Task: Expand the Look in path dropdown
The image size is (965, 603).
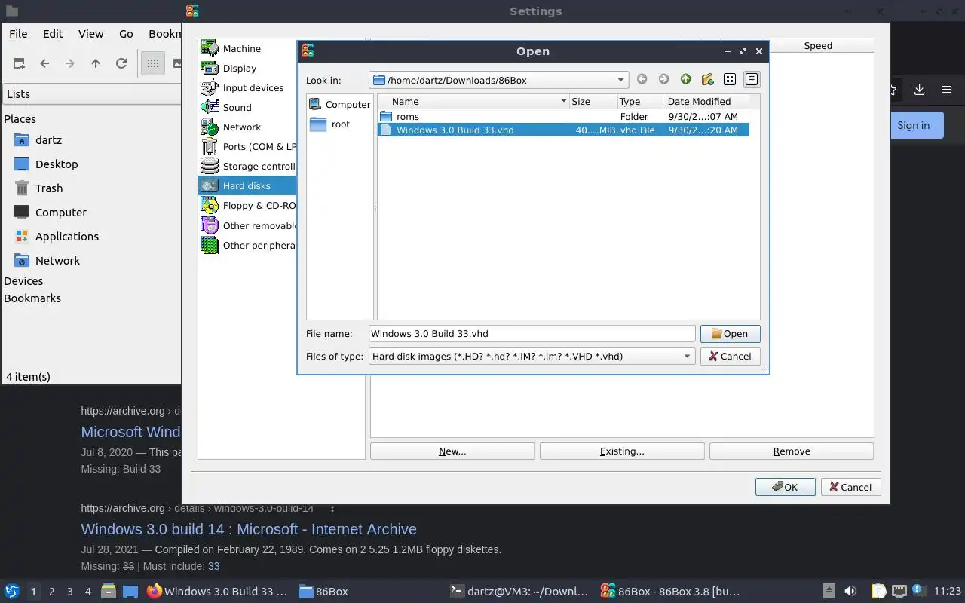Action: (620, 80)
